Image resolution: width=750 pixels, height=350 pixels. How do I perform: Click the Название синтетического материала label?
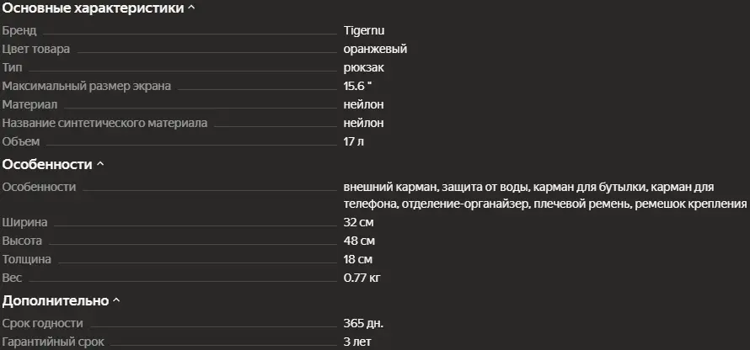pyautogui.click(x=104, y=123)
